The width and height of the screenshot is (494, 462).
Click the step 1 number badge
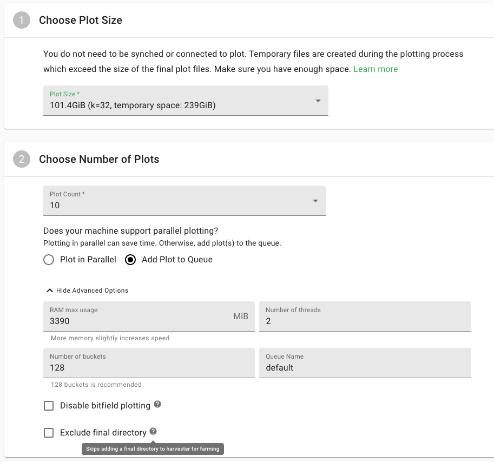click(22, 21)
